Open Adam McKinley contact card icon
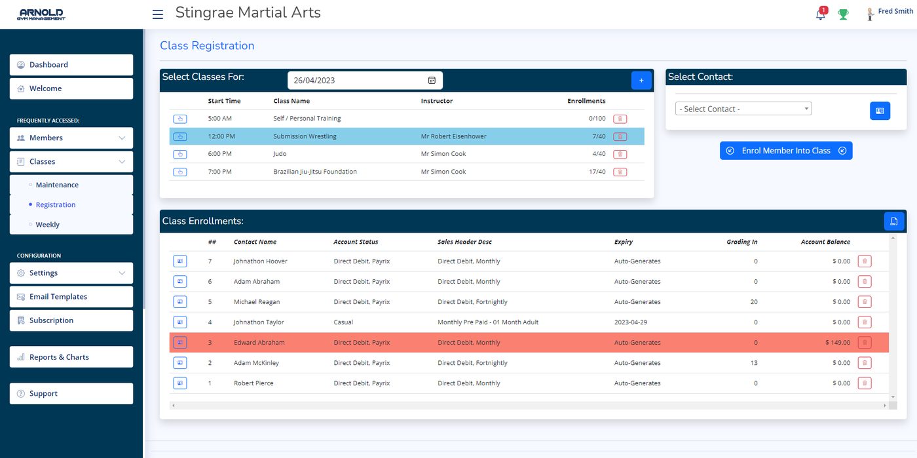Image resolution: width=917 pixels, height=458 pixels. coord(180,362)
